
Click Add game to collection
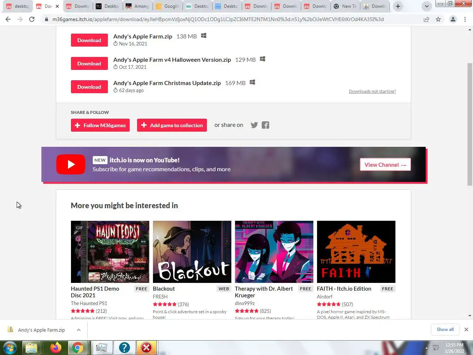[172, 125]
